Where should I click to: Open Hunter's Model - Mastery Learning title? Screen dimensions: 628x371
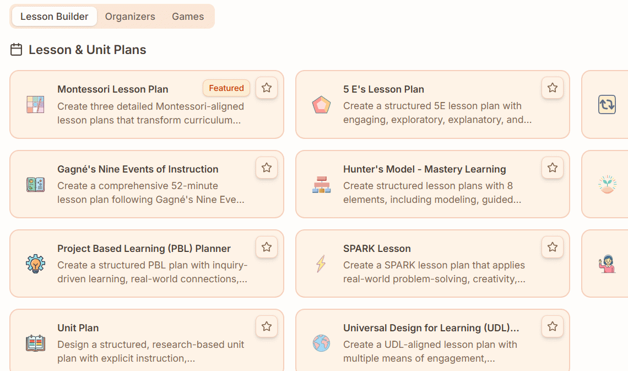pyautogui.click(x=424, y=169)
